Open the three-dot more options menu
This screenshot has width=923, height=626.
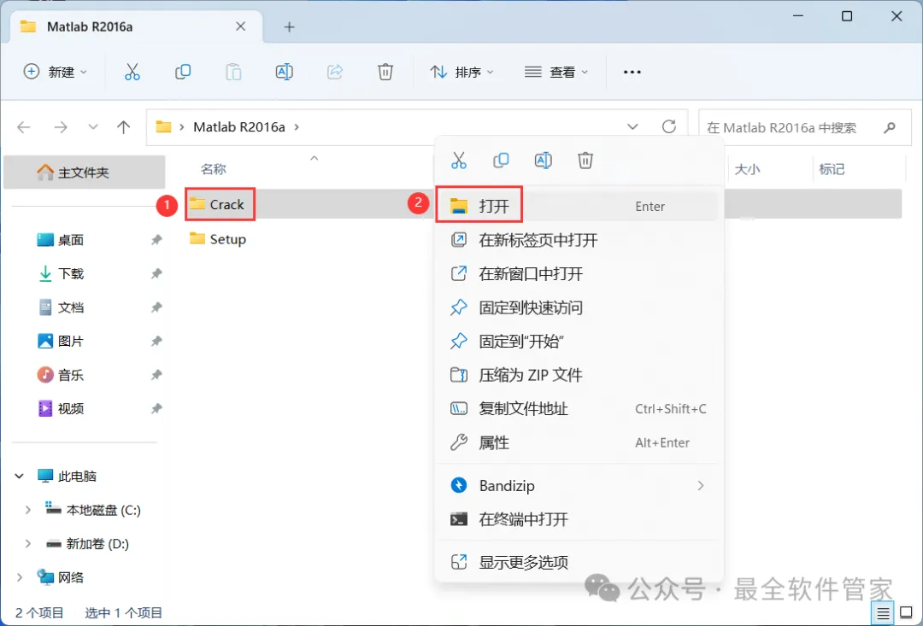tap(632, 72)
